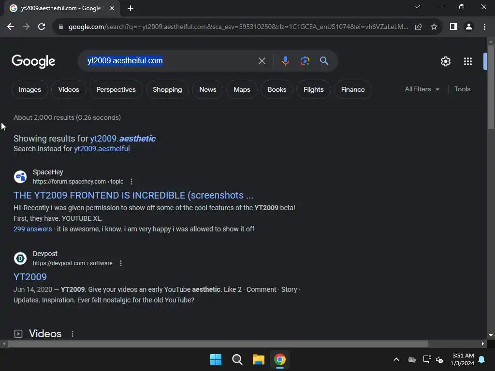
Task: Open the browser side panel
Action: [x=453, y=27]
